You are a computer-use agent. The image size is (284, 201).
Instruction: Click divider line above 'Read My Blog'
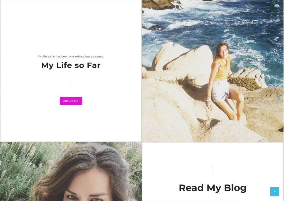pyautogui.click(x=213, y=169)
